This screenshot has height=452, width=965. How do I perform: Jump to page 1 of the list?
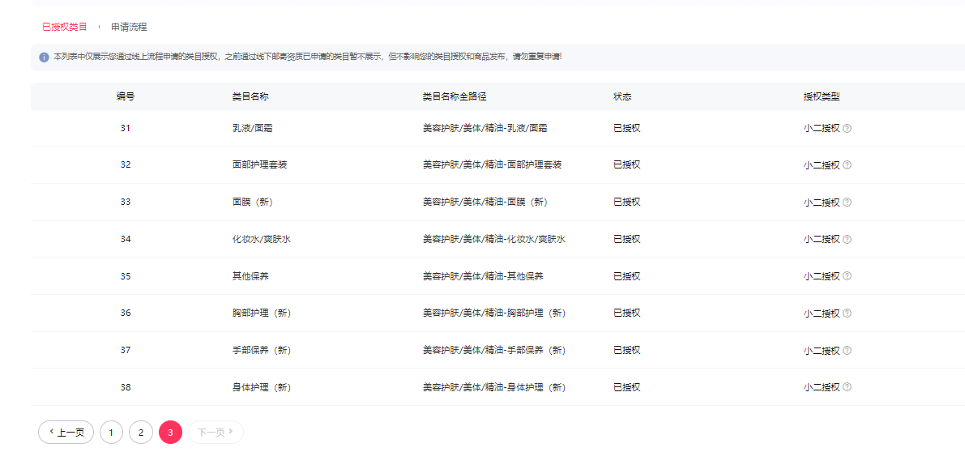pyautogui.click(x=111, y=433)
